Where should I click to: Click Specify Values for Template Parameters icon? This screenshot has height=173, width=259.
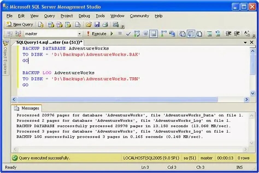point(247,34)
